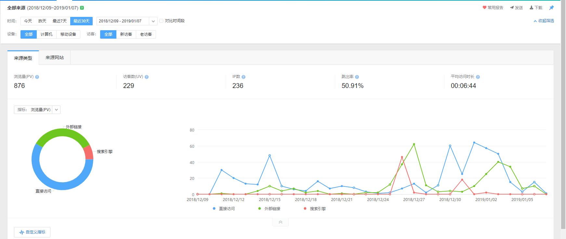Click the UV value 229

pyautogui.click(x=129, y=86)
